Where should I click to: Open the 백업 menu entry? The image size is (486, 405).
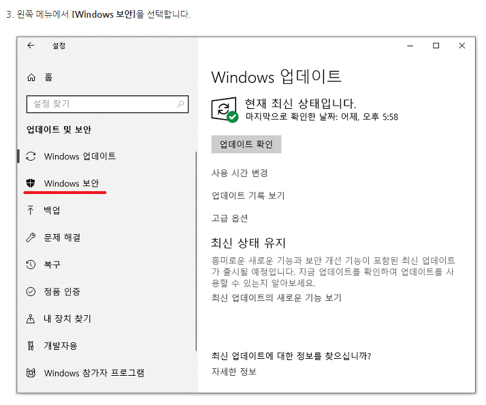point(52,210)
